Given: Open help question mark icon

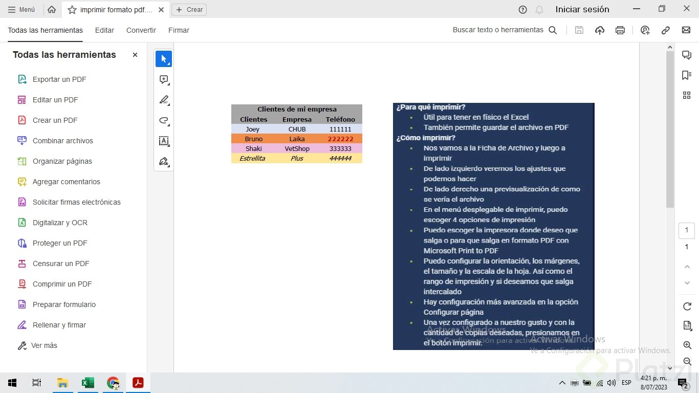Looking at the screenshot, I should [x=522, y=9].
